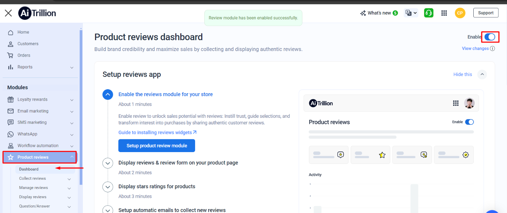This screenshot has height=213, width=507.
Task: Collapse the Setup reviews app section arrow
Action: tap(482, 74)
